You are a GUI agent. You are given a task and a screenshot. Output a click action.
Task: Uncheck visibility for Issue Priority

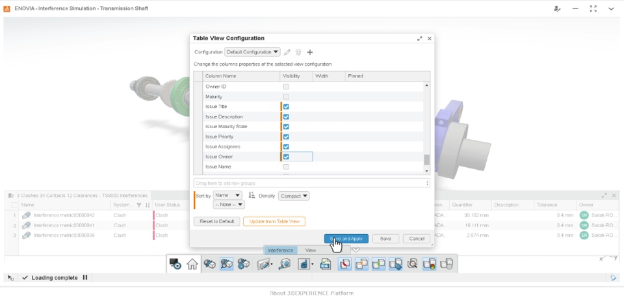tap(286, 137)
